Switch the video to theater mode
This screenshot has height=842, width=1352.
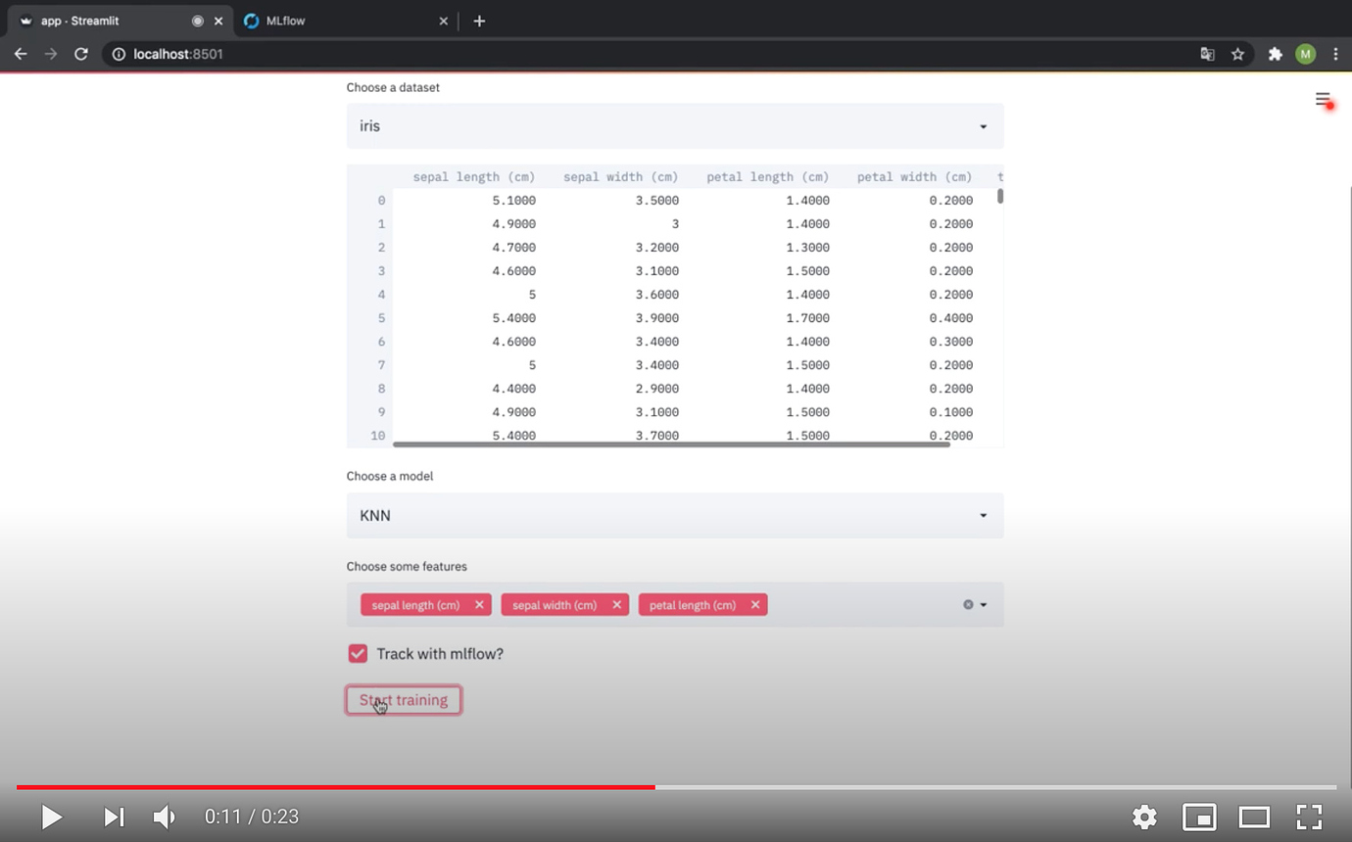point(1254,817)
